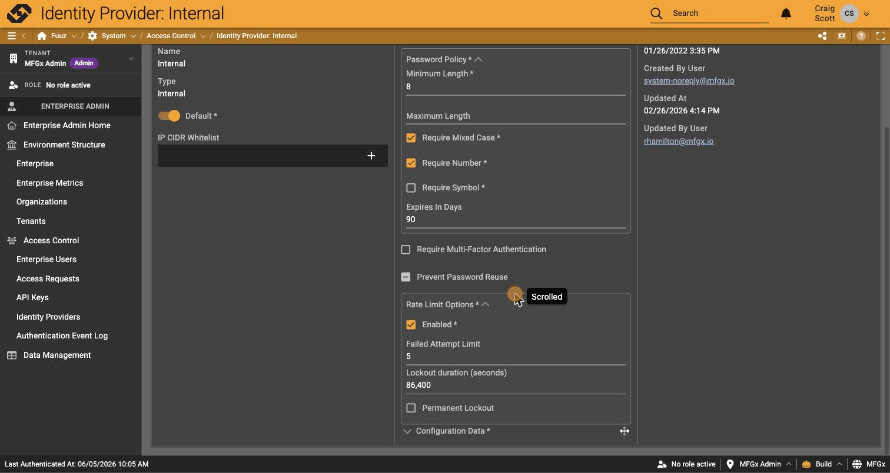Screen dimensions: 890x473
Task: Click the location pin icon in status bar
Action: pos(730,464)
